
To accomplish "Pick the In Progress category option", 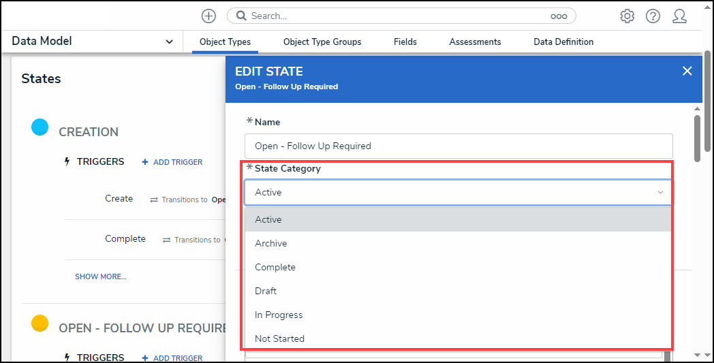I will point(279,315).
